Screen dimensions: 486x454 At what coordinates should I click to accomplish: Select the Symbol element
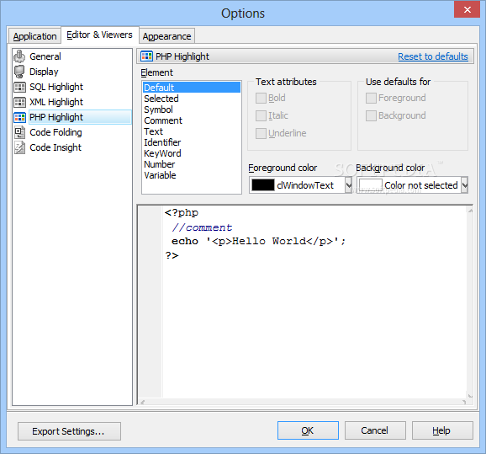pyautogui.click(x=192, y=109)
